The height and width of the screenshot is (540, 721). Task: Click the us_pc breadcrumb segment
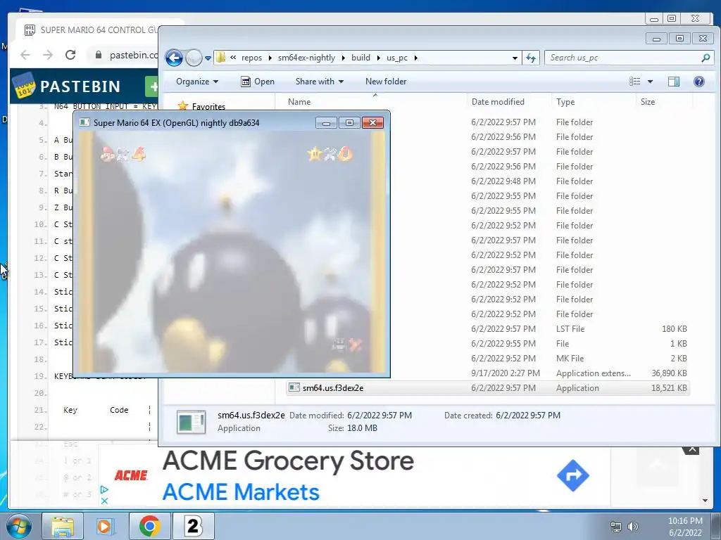pyautogui.click(x=397, y=58)
